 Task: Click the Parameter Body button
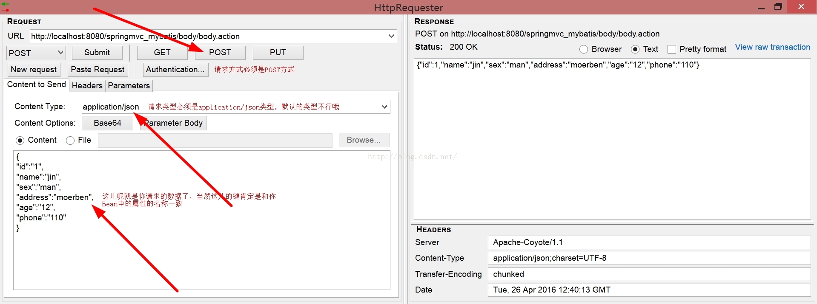(173, 123)
